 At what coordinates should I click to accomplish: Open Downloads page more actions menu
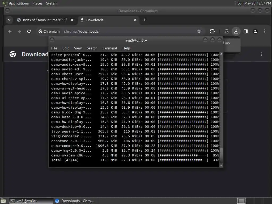click(x=262, y=54)
